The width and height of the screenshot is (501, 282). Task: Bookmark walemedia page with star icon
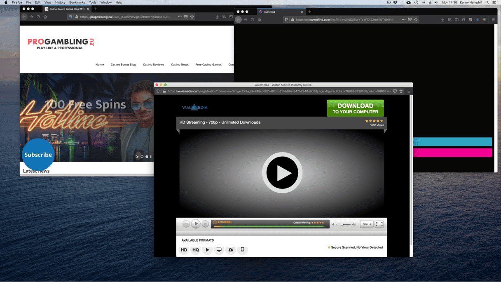click(401, 91)
